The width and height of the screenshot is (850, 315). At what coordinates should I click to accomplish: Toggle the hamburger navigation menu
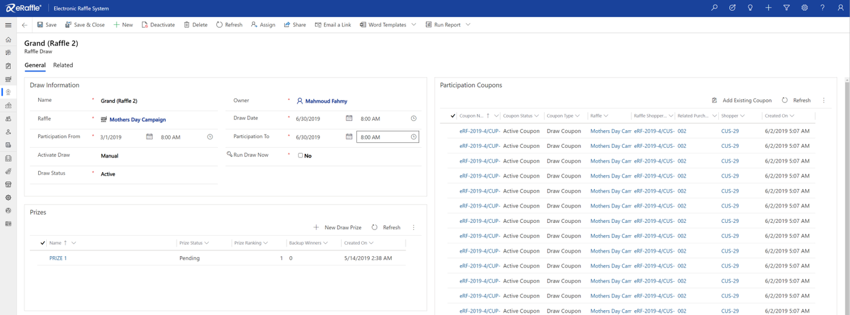8,25
